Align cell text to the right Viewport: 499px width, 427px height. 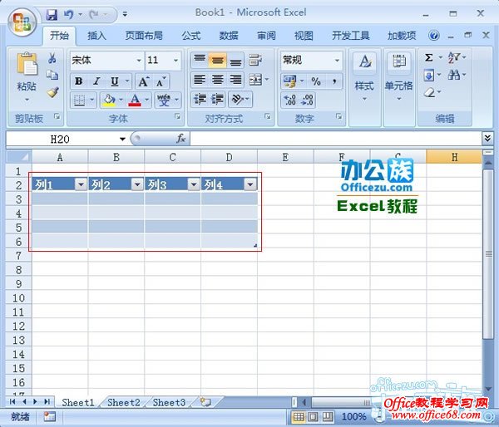(x=235, y=80)
